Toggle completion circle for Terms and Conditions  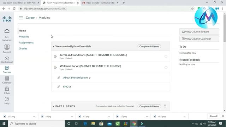(x=166, y=56)
